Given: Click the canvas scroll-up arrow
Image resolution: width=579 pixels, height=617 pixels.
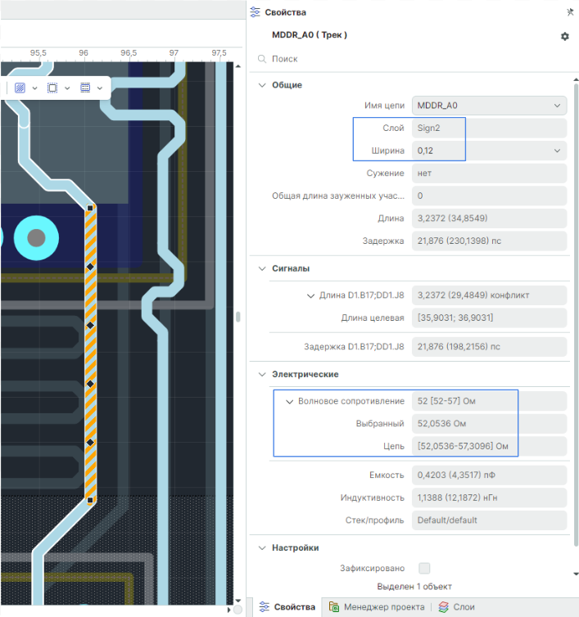Looking at the screenshot, I should click(x=237, y=66).
